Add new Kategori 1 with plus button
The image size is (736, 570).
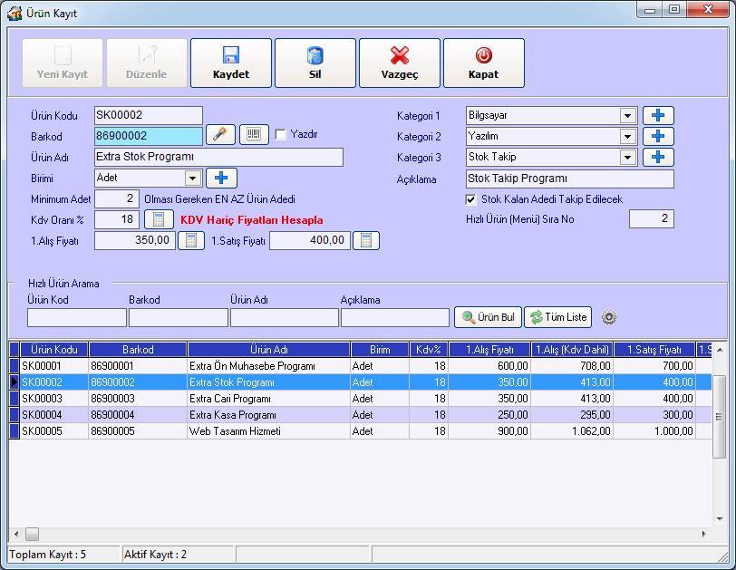point(658,115)
